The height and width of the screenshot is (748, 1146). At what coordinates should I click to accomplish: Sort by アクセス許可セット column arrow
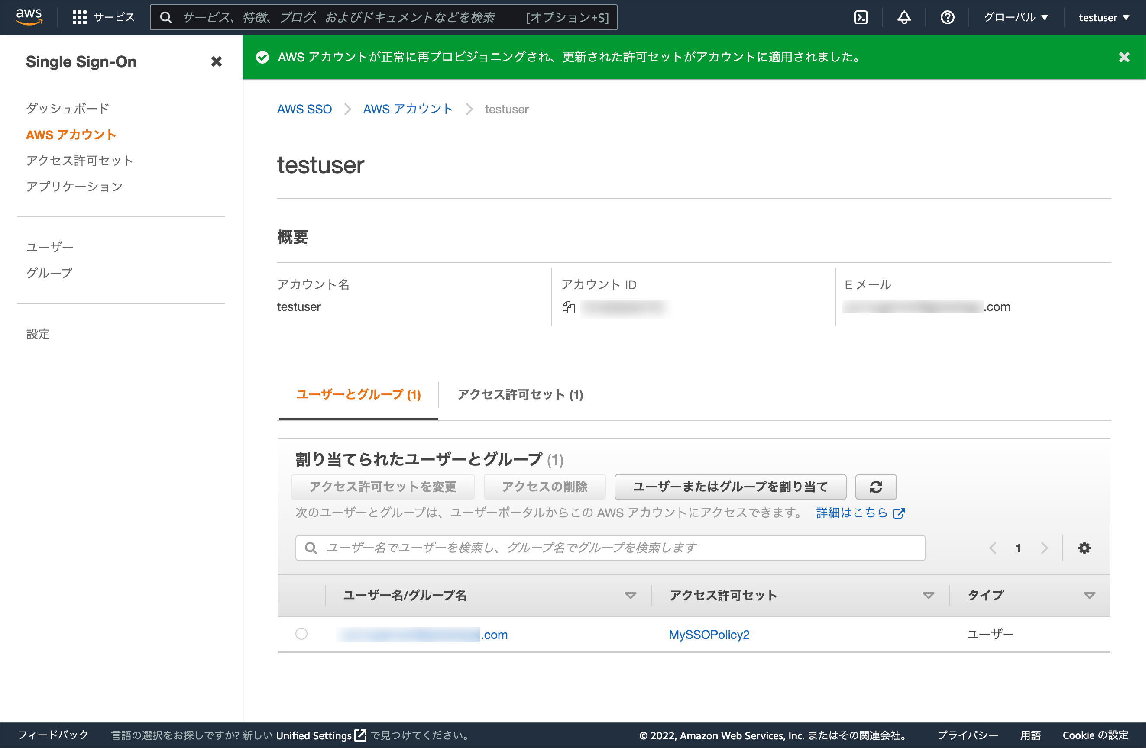click(928, 596)
